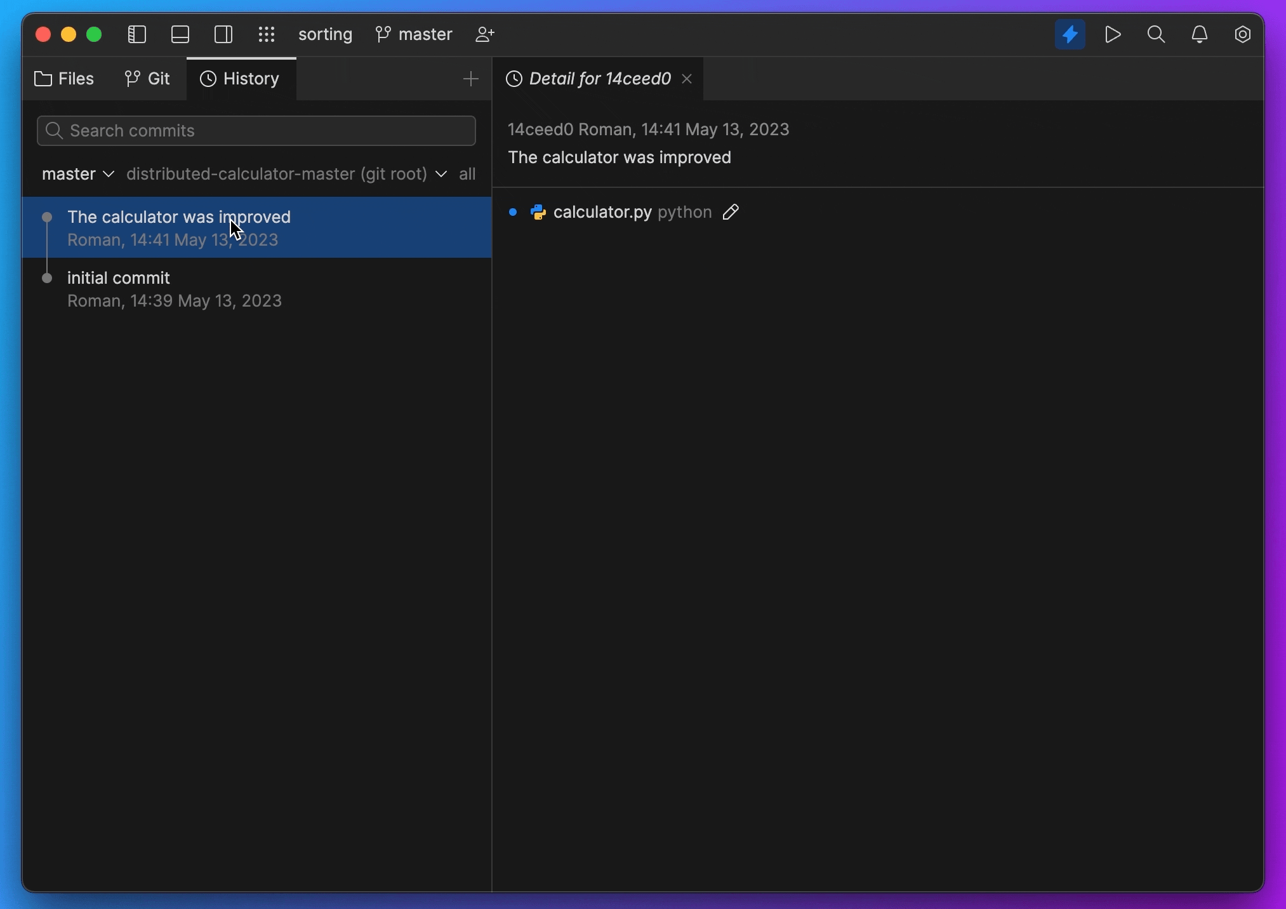Click the settings/account icon
Viewport: 1286px width, 909px height.
(x=1243, y=34)
